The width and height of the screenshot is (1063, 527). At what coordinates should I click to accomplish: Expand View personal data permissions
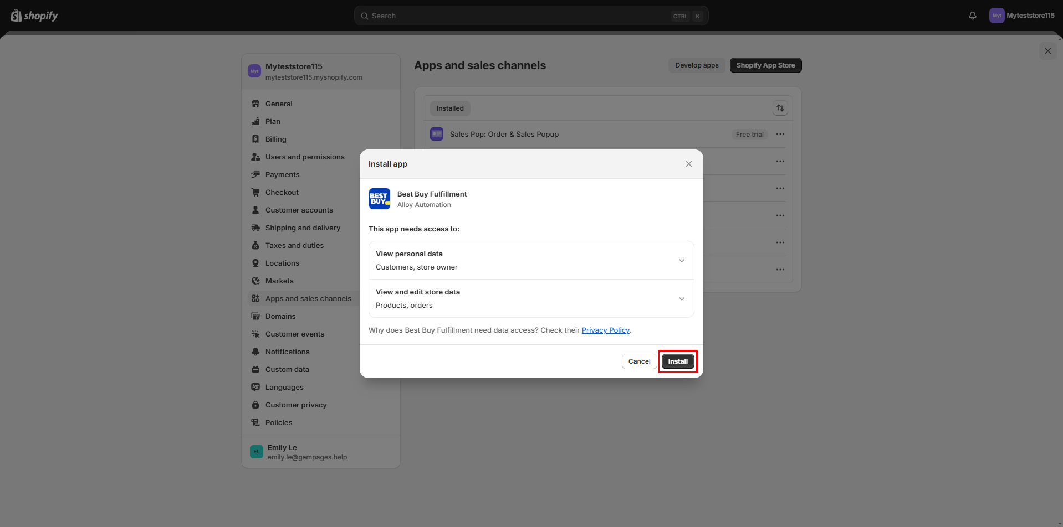pos(682,260)
